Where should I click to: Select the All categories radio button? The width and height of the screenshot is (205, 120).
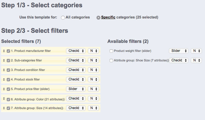pyautogui.click(x=63, y=17)
